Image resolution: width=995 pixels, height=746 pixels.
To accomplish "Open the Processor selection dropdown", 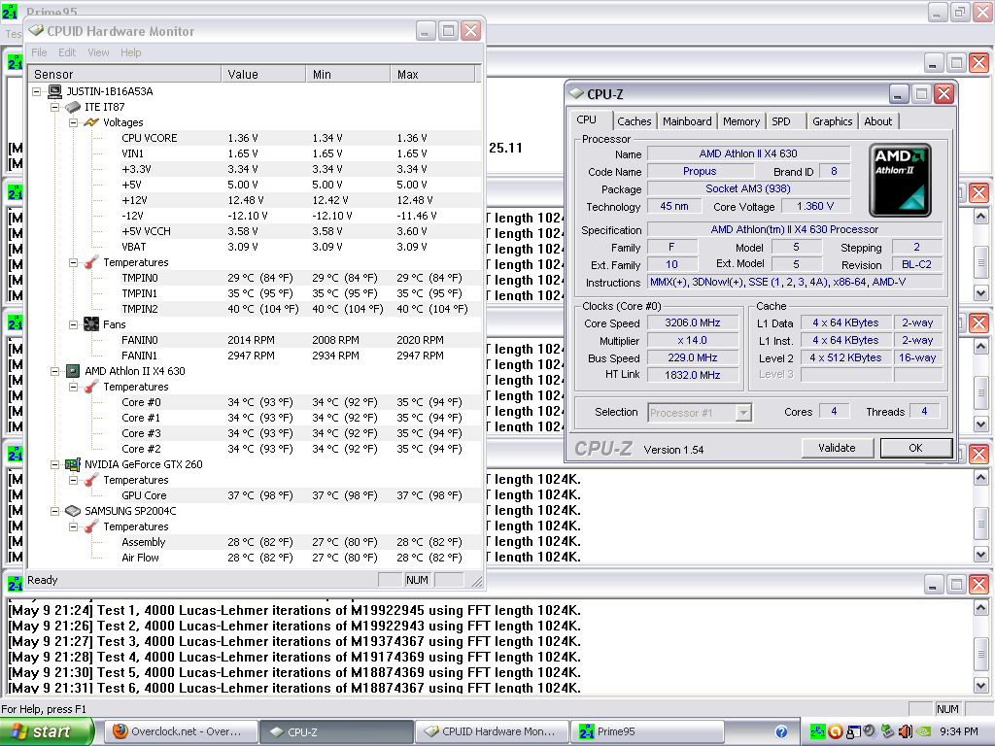I will point(743,413).
